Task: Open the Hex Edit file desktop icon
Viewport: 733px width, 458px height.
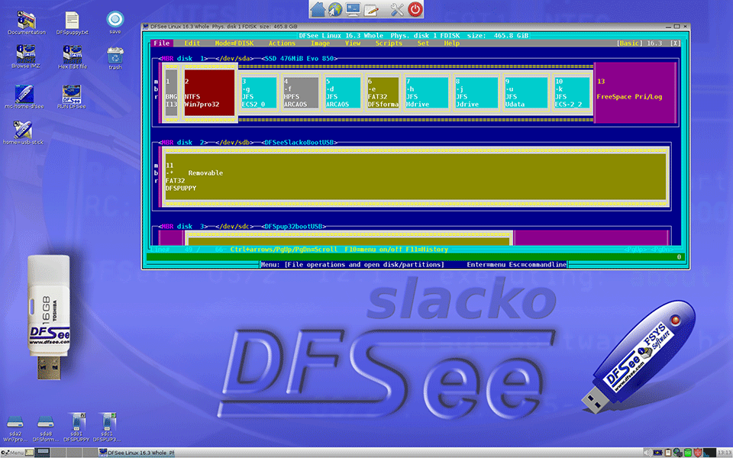Action: coord(72,57)
